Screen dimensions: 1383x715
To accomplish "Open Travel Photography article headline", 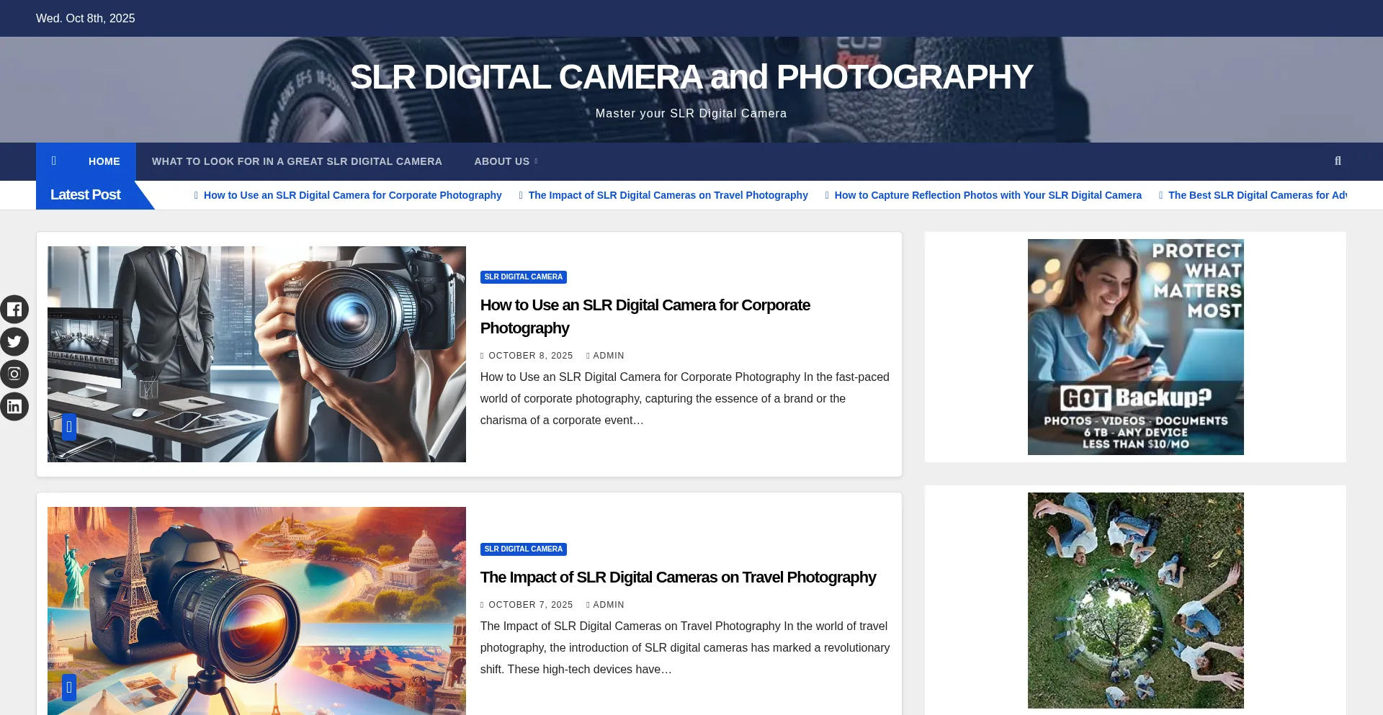I will 678,577.
